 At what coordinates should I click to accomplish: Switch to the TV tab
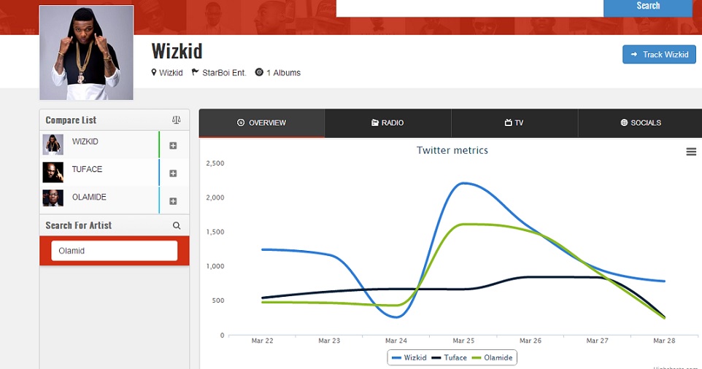(x=514, y=123)
